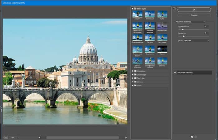Toggle visibility of the Масляная живопись effect layer

pos(175,72)
